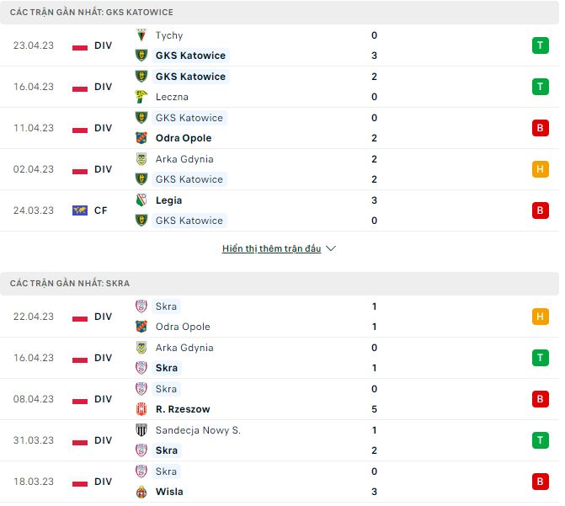Click the red B badge for R. Rzeszow match
The width and height of the screenshot is (565, 506).
(x=540, y=399)
